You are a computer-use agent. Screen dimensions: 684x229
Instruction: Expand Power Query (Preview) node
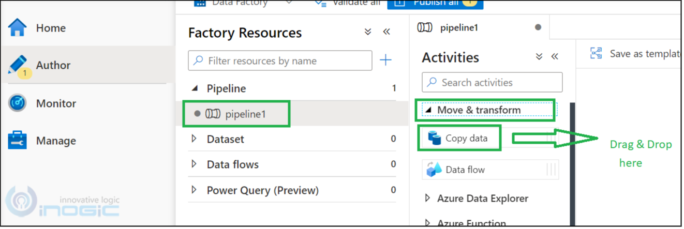195,190
